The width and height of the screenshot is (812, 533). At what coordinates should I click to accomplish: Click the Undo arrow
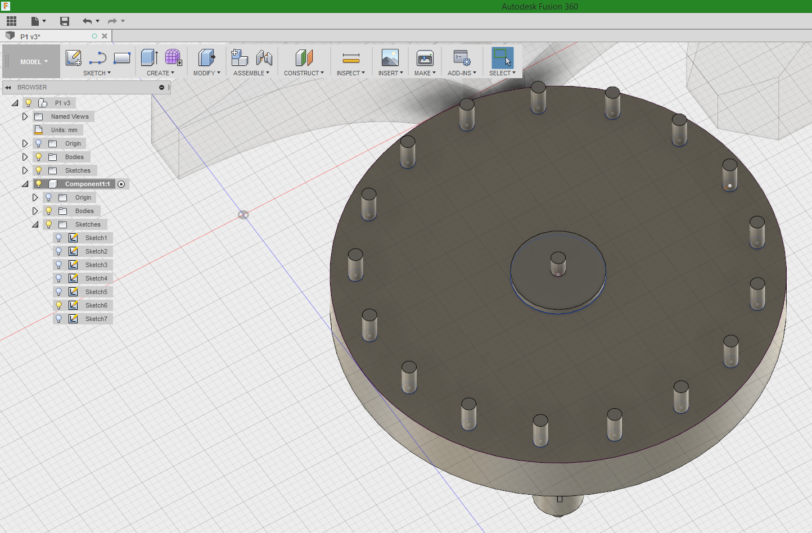click(87, 21)
